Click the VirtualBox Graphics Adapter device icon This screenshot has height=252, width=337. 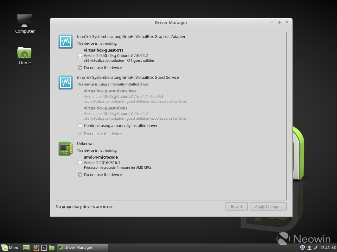click(x=65, y=41)
